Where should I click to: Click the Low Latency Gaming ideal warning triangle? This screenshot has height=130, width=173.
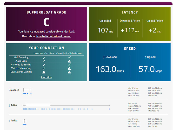coord(44,72)
